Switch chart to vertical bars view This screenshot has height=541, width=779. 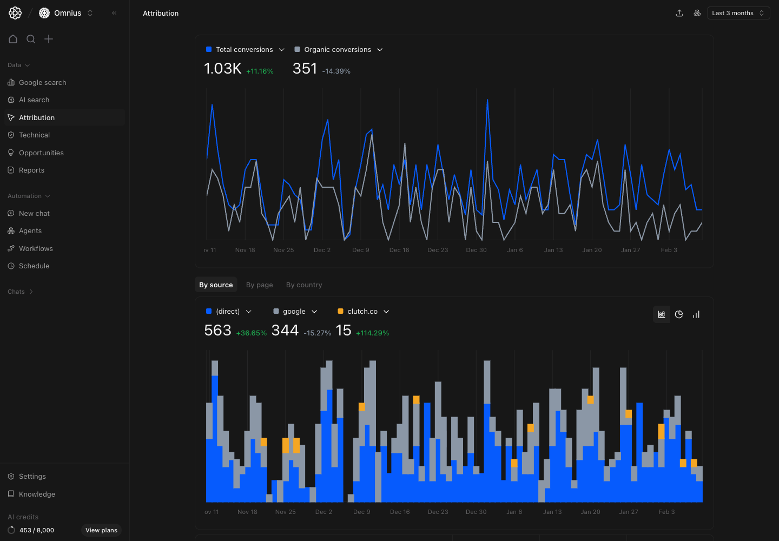tap(696, 314)
